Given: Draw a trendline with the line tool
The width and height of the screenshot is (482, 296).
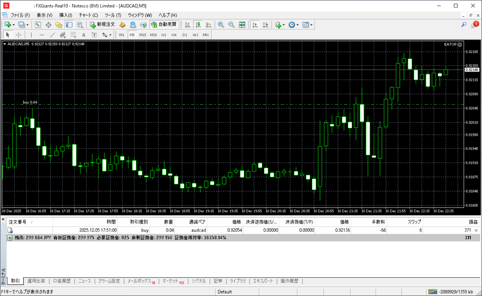Looking at the screenshot, I should pyautogui.click(x=52, y=35).
